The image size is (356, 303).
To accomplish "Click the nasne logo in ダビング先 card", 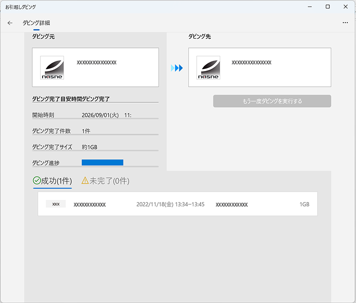I will click(208, 67).
